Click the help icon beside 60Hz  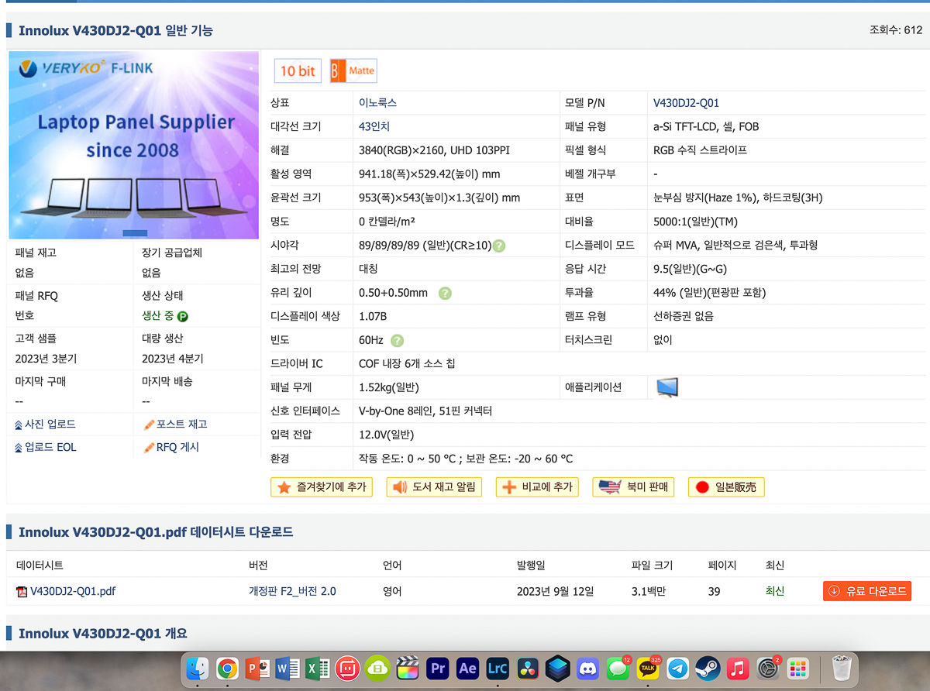(397, 340)
